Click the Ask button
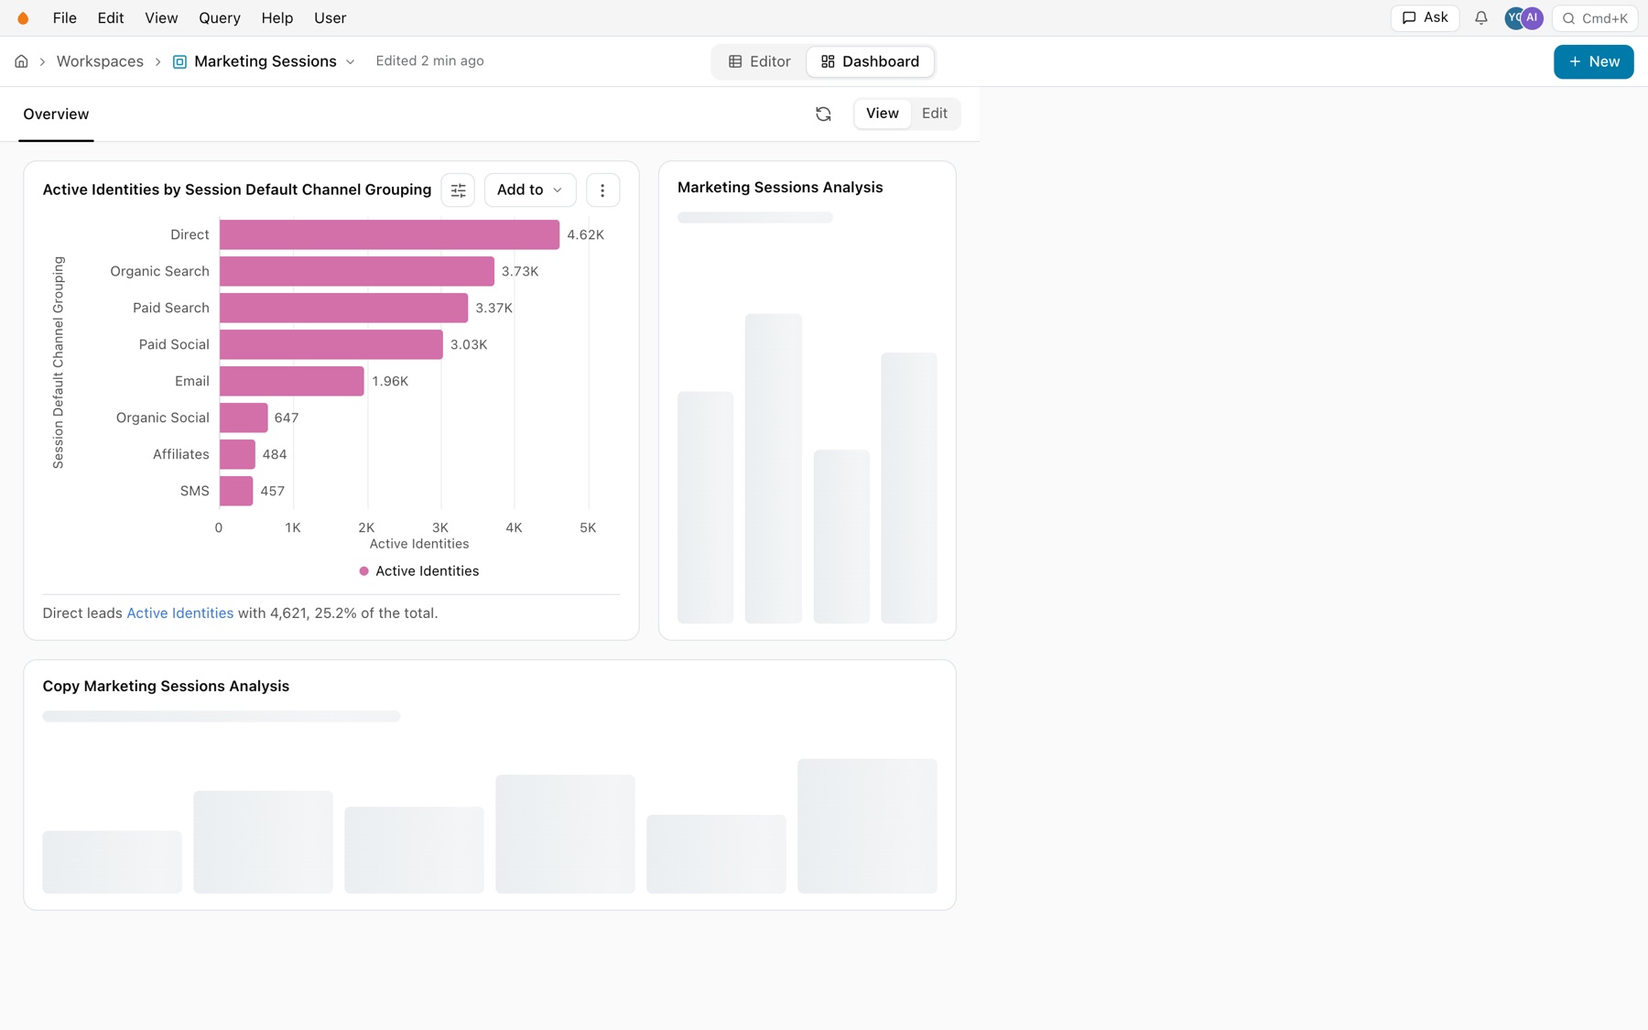The height and width of the screenshot is (1030, 1648). coord(1425,18)
